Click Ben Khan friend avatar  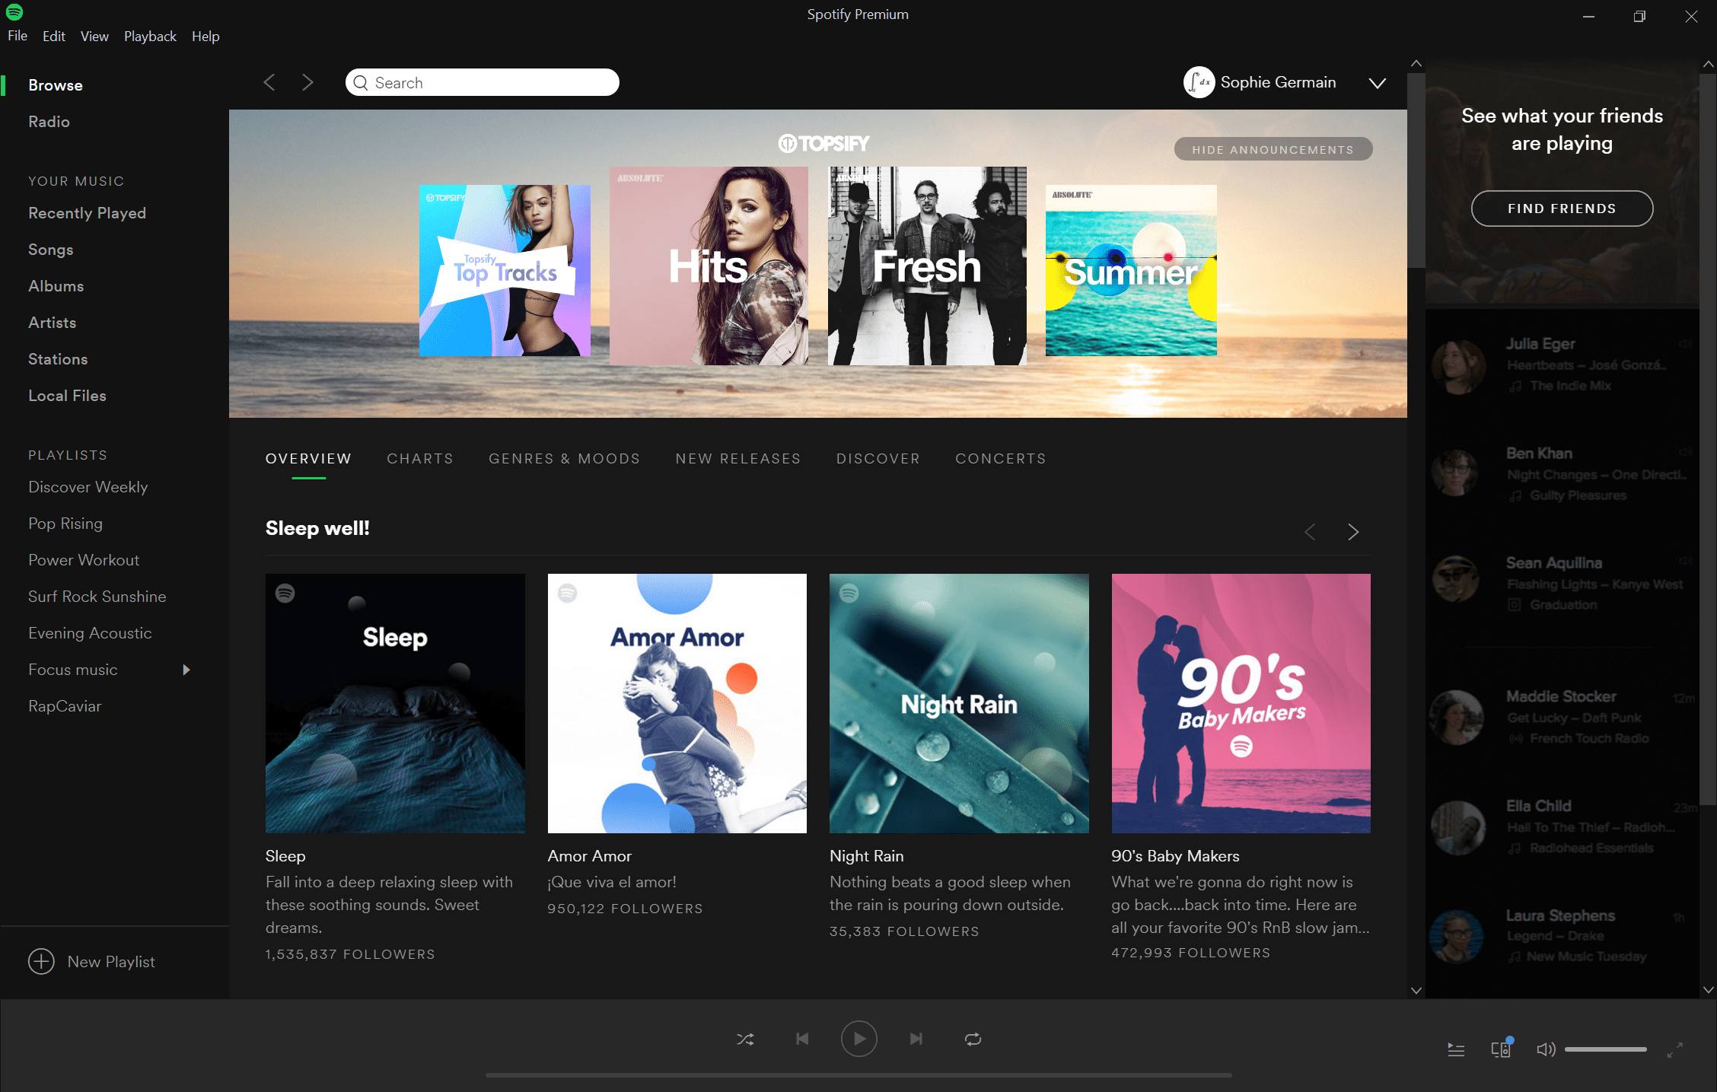(1455, 473)
